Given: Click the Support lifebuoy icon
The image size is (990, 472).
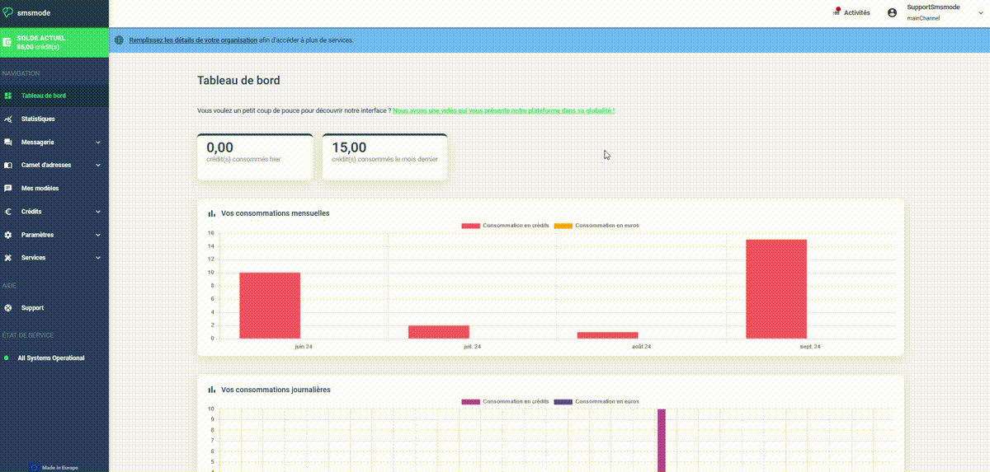Looking at the screenshot, I should coord(8,308).
